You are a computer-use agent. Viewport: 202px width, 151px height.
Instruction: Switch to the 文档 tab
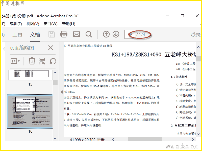click(35, 35)
